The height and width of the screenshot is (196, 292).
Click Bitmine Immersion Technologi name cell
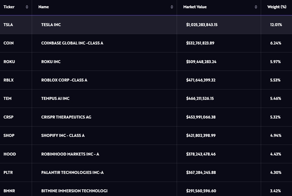point(74,191)
